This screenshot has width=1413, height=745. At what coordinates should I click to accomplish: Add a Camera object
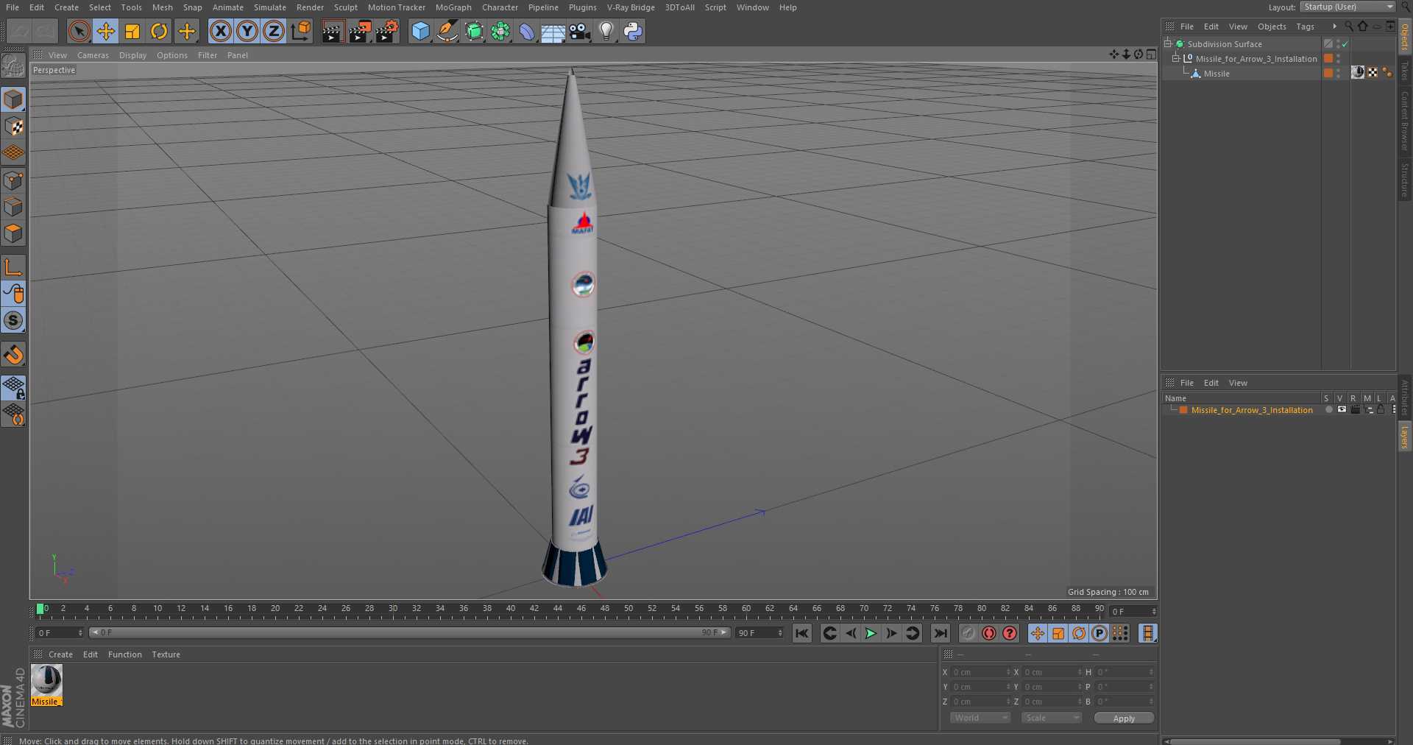580,31
